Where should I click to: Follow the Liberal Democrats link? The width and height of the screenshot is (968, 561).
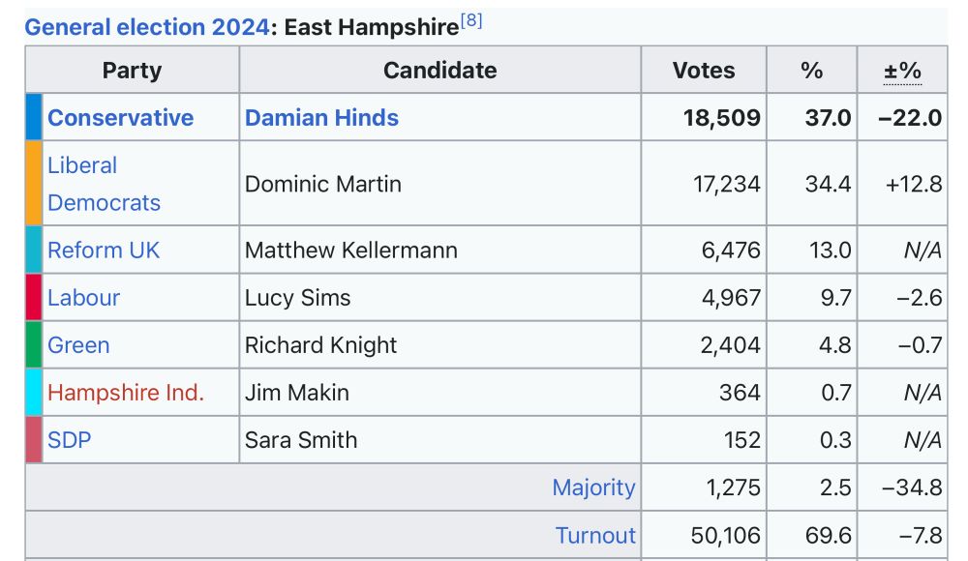104,184
